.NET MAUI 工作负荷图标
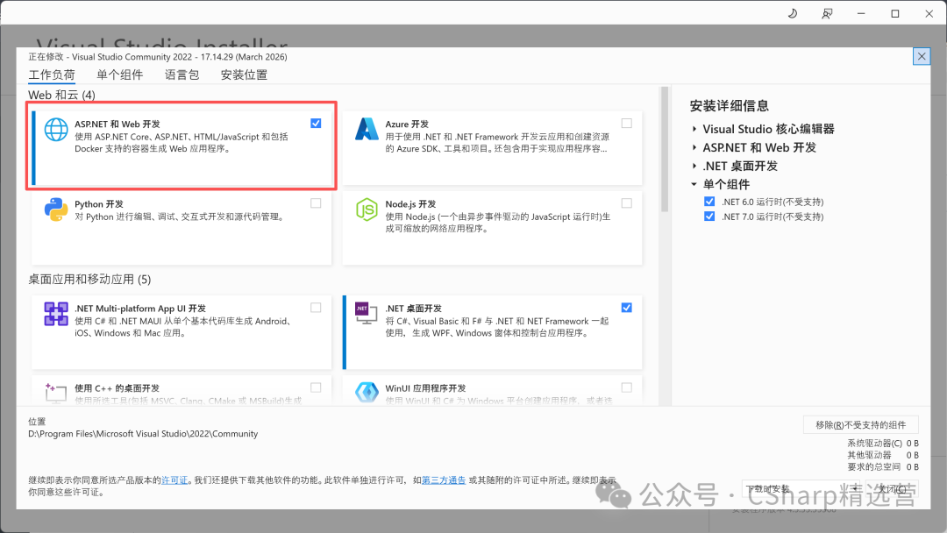This screenshot has height=533, width=947. (56, 314)
